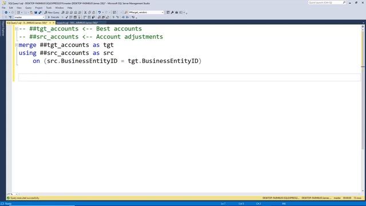This screenshot has width=366, height=206.
Task: Click the New Query toolbar button
Action: [52, 13]
